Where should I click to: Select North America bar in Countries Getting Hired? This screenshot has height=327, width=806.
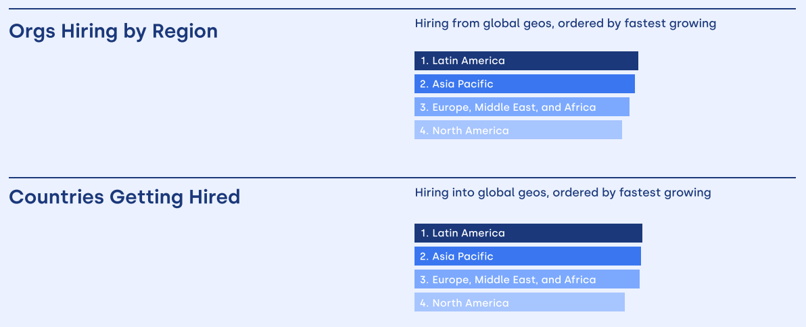tap(520, 303)
